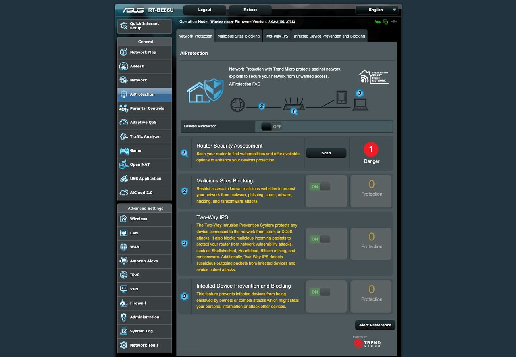Open the VPN menu item

coord(144,289)
